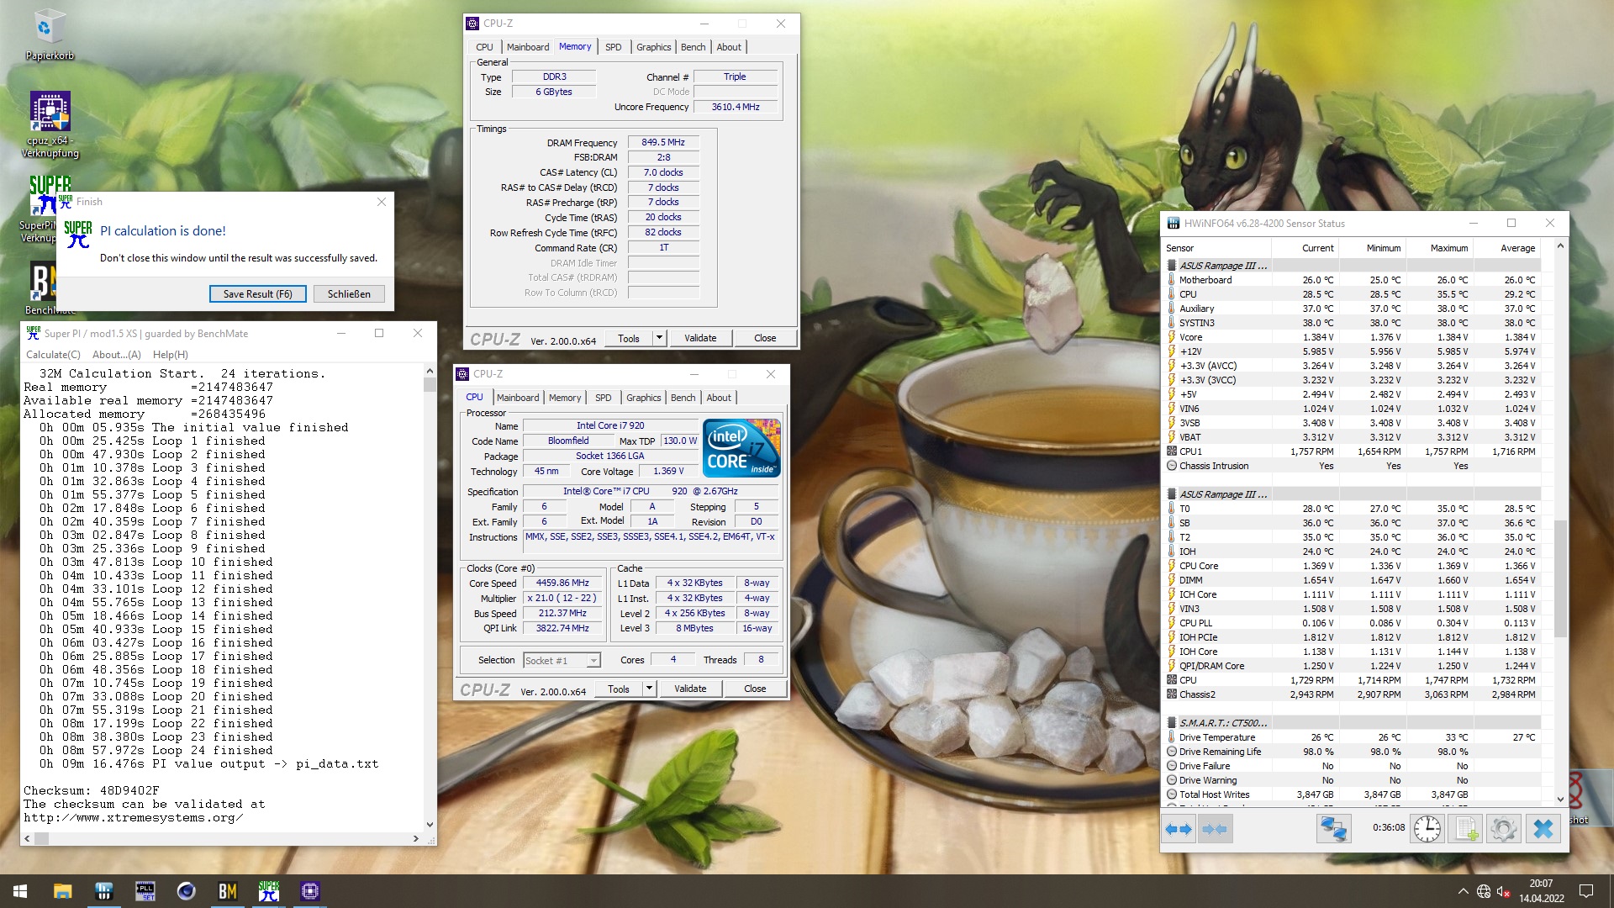Open Calculate(C) menu in Super PI
The height and width of the screenshot is (908, 1614).
click(53, 355)
